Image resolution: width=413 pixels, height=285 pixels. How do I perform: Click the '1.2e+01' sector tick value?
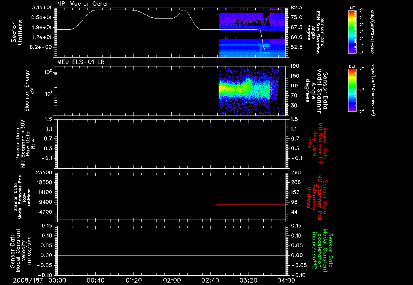(x=42, y=37)
